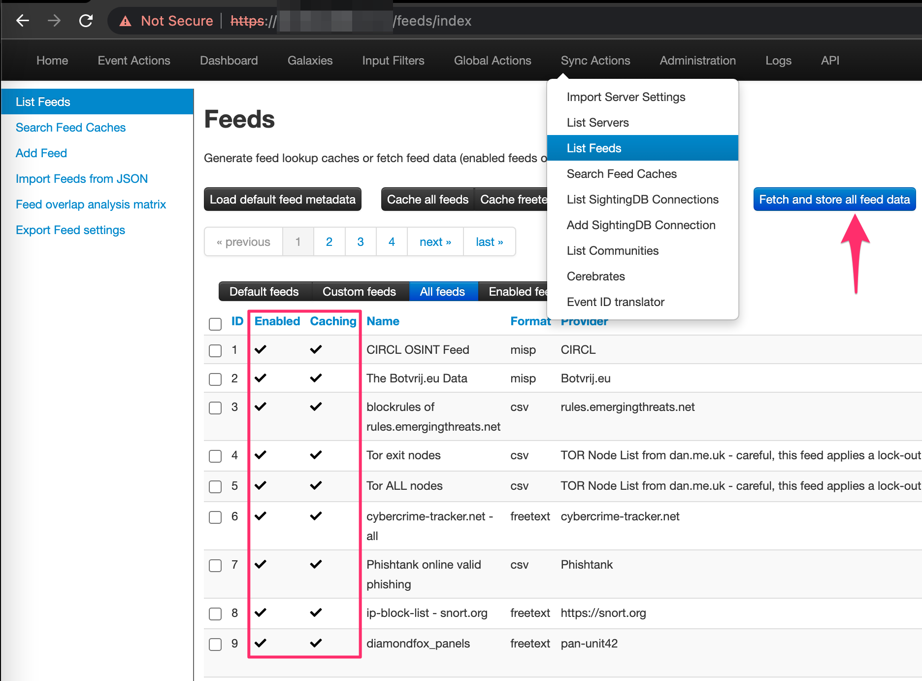The height and width of the screenshot is (681, 922).
Task: Open the Event Actions menu
Action: click(x=133, y=60)
